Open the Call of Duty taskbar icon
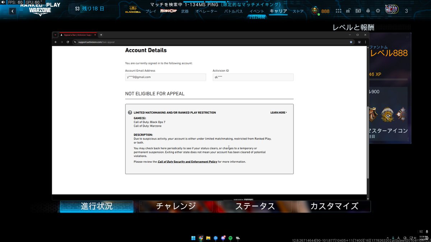 [x=238, y=238]
